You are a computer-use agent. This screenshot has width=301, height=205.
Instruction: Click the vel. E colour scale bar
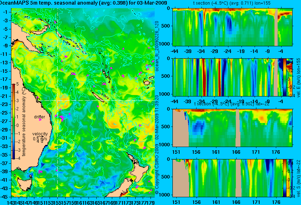click(285, 77)
